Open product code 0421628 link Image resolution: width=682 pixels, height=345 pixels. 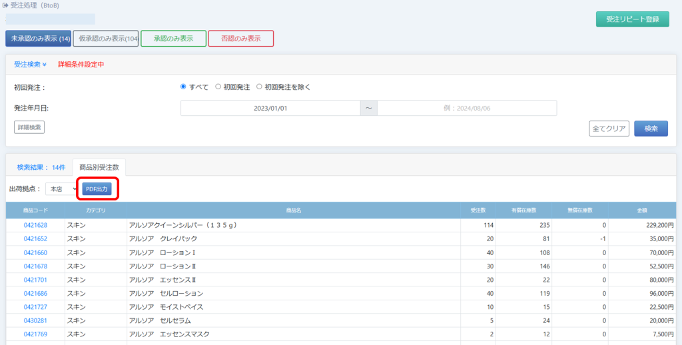35,226
